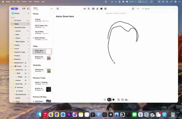Toggle the sidebar visibility button

(28, 9)
